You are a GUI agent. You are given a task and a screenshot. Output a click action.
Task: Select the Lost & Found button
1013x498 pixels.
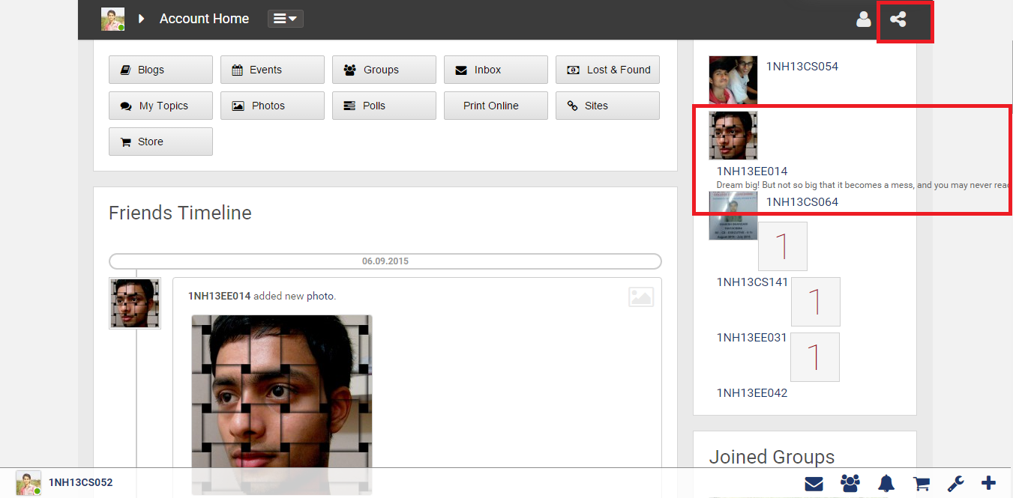point(607,70)
